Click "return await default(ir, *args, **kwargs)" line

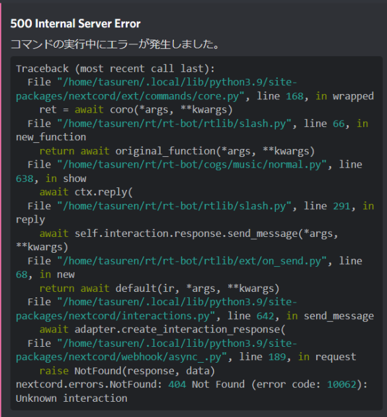click(159, 289)
